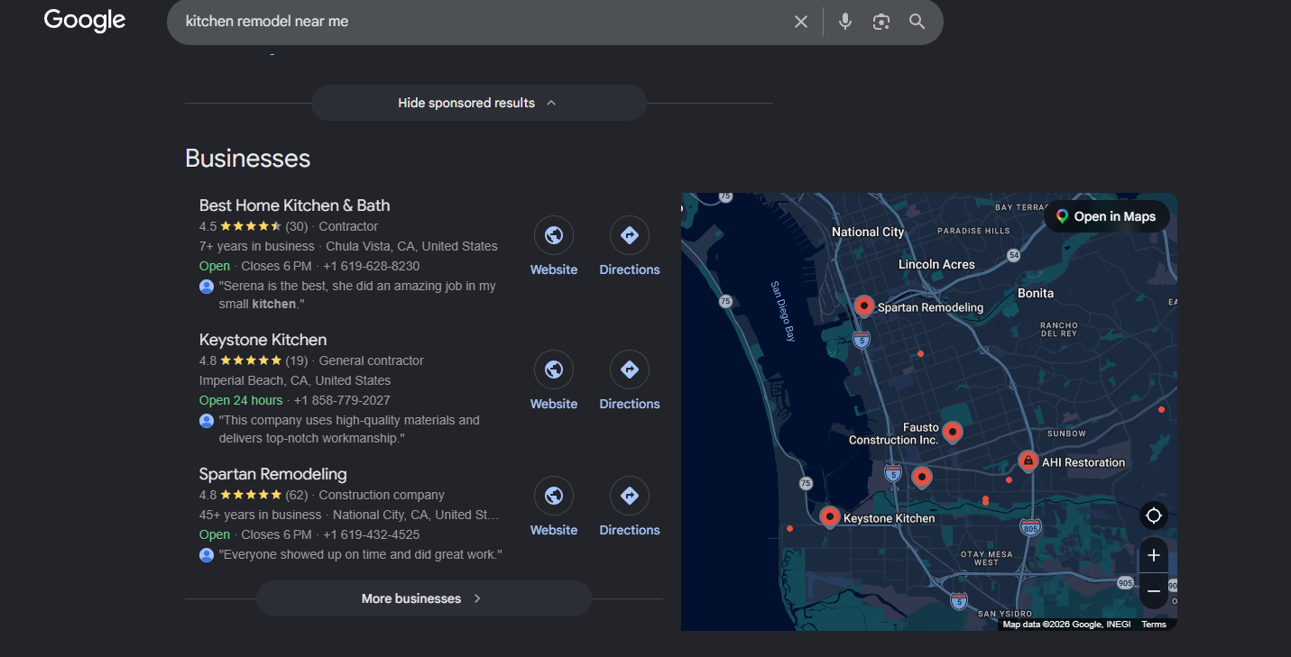Open Google Lens image search
The image size is (1291, 657).
pos(881,22)
